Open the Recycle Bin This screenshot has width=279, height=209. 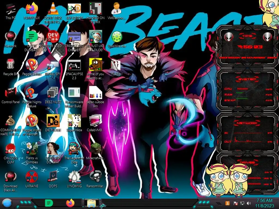(x=11, y=67)
